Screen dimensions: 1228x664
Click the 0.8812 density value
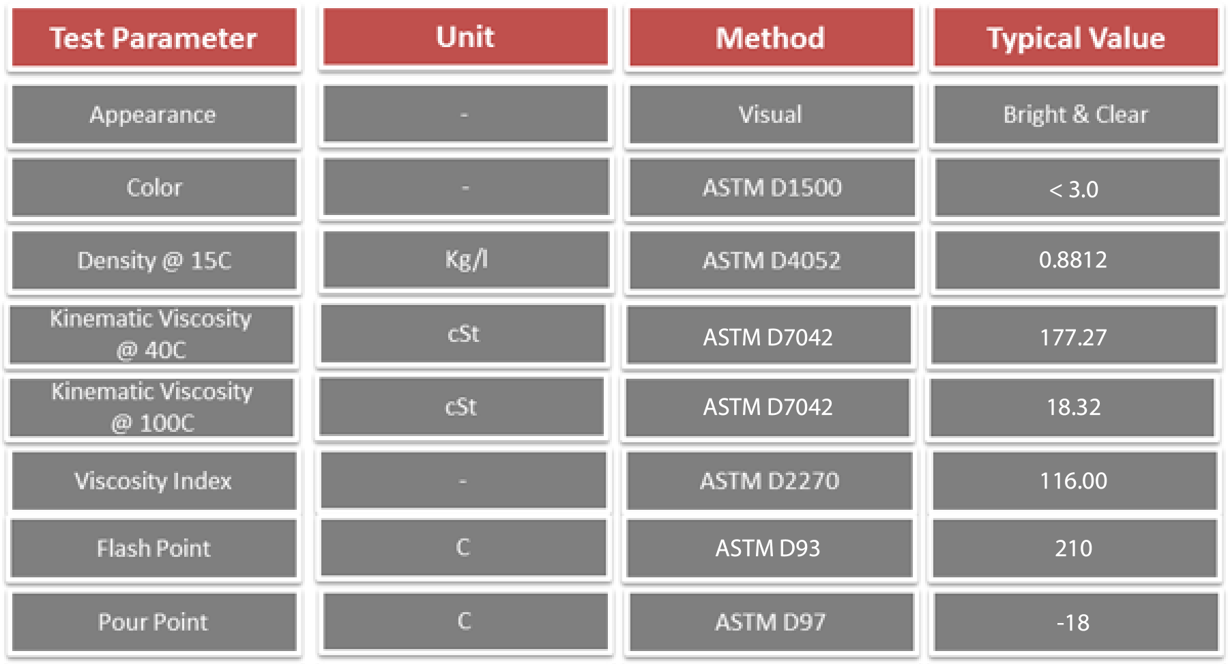coord(1073,260)
